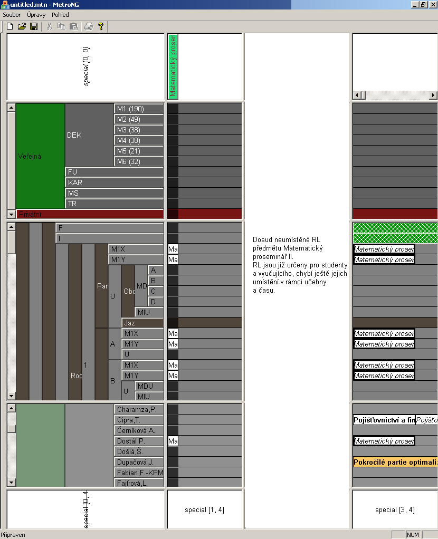Select room M1 (190)
The width and height of the screenshot is (438, 539).
138,109
